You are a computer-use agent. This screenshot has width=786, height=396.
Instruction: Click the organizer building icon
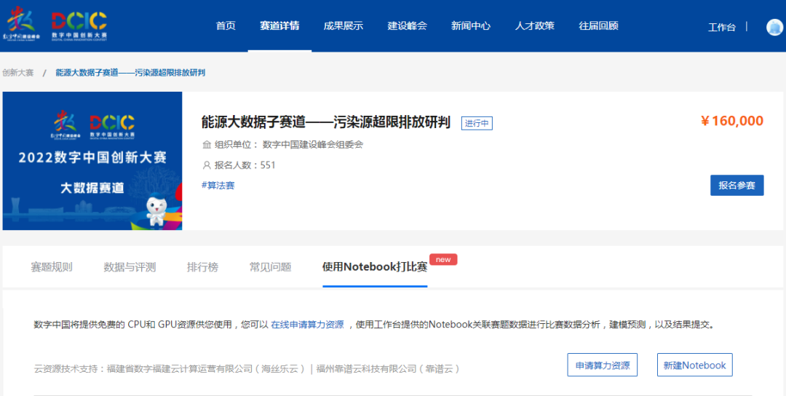(x=207, y=145)
